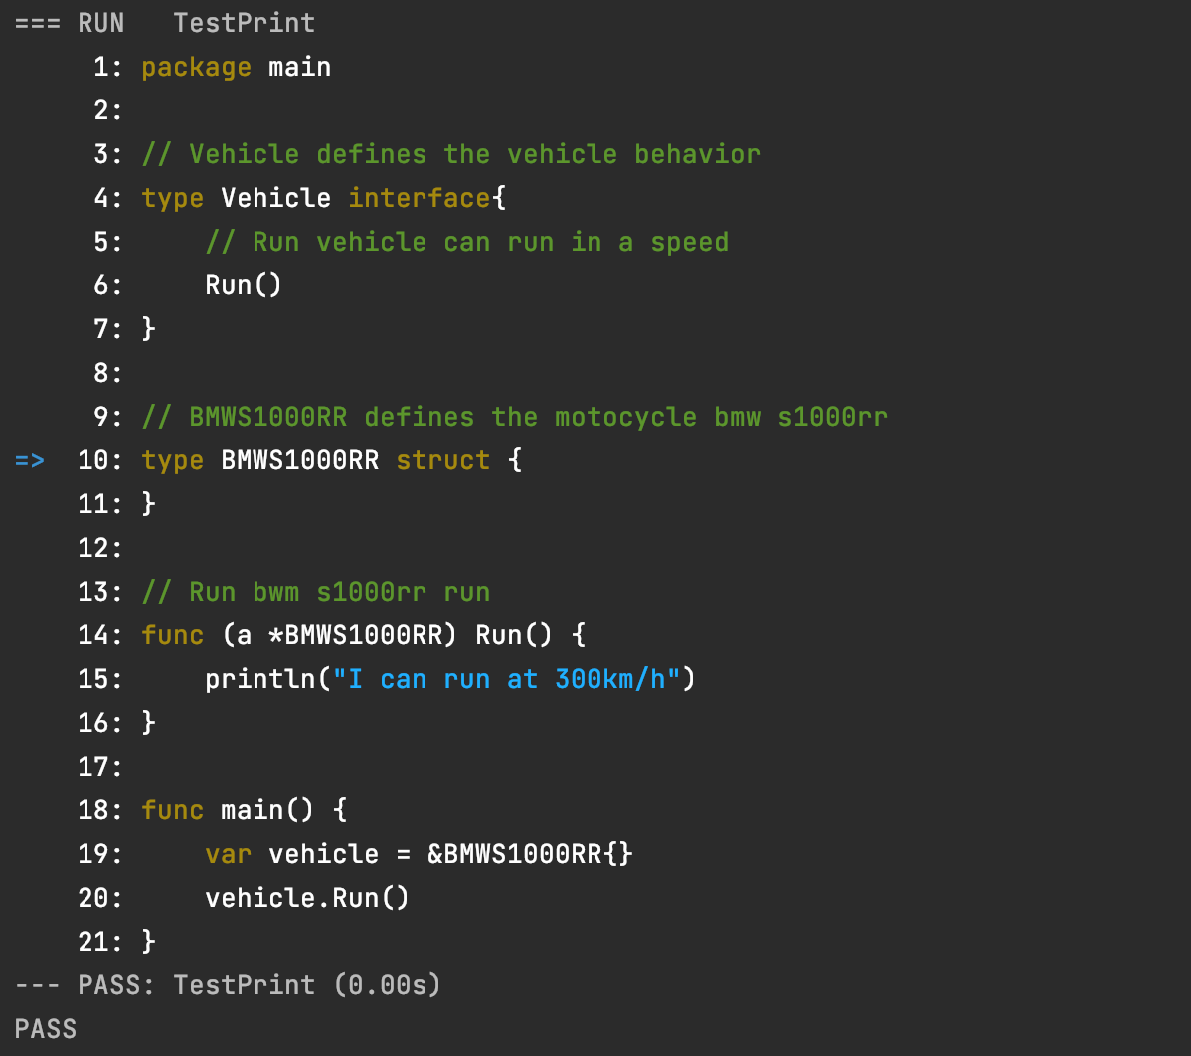Click the Vehicle interface name on line 4
1191x1056 pixels.
[275, 198]
